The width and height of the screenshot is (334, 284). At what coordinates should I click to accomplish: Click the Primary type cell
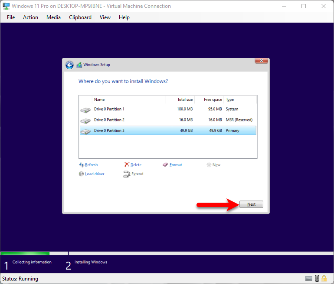(232, 130)
